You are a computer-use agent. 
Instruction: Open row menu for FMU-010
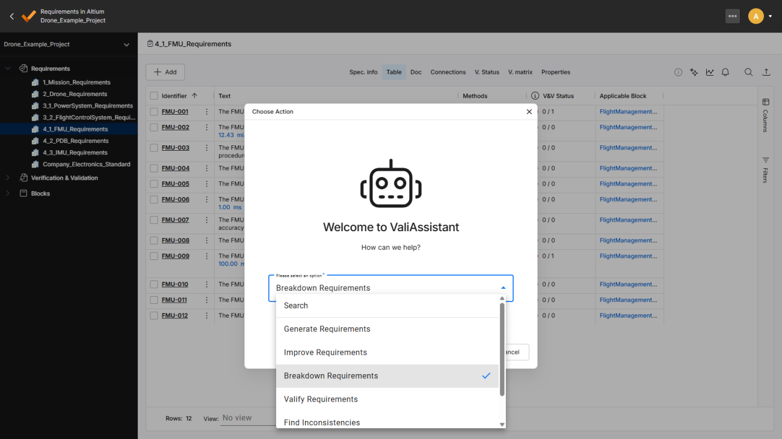[207, 284]
